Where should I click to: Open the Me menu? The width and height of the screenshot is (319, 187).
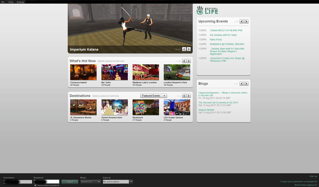pos(3,2)
